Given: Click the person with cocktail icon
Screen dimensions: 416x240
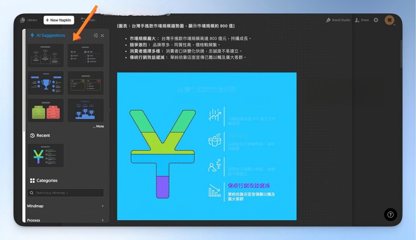Looking at the screenshot, I should click(x=215, y=166).
